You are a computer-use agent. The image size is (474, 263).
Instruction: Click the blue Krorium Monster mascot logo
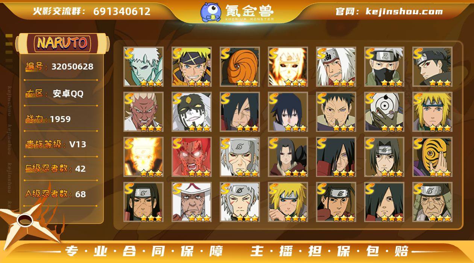210,12
